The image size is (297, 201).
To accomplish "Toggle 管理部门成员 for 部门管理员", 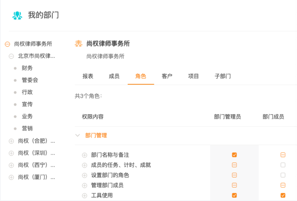I will click(234, 185).
